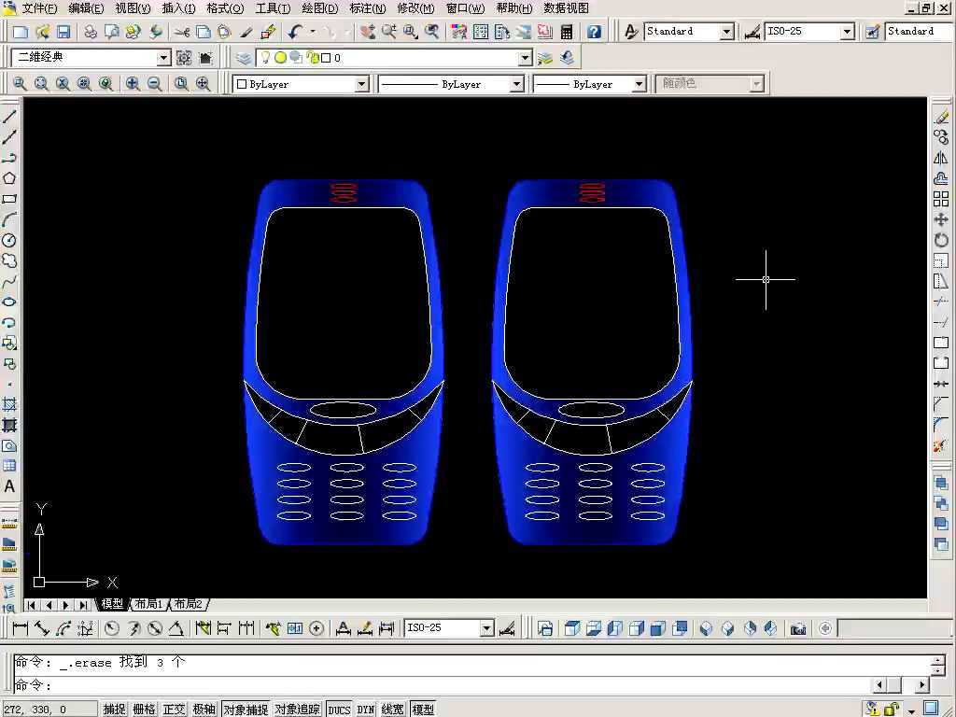Select the Revision Cloud tool

coord(9,261)
